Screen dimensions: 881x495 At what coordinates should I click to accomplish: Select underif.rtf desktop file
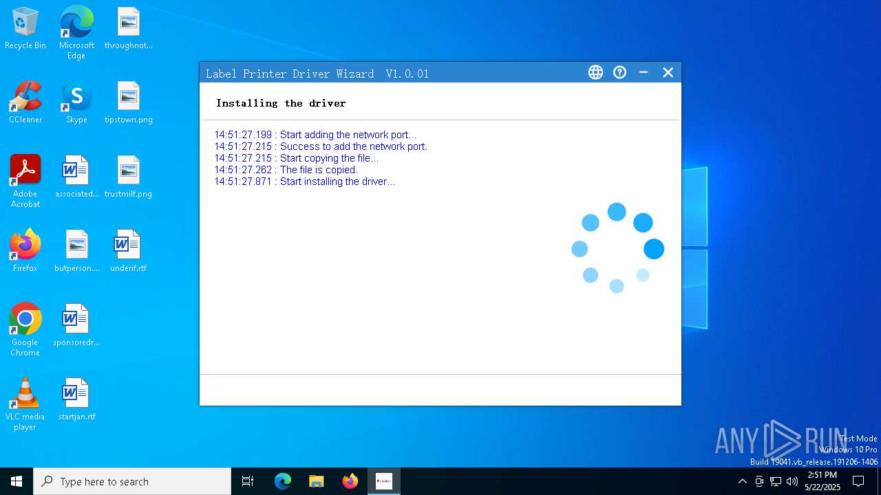coord(129,252)
